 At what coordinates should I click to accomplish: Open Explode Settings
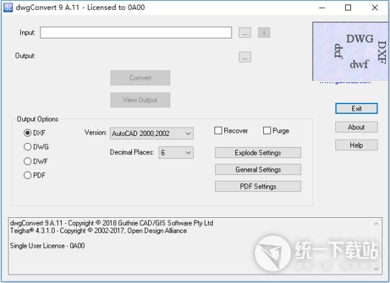click(x=258, y=153)
